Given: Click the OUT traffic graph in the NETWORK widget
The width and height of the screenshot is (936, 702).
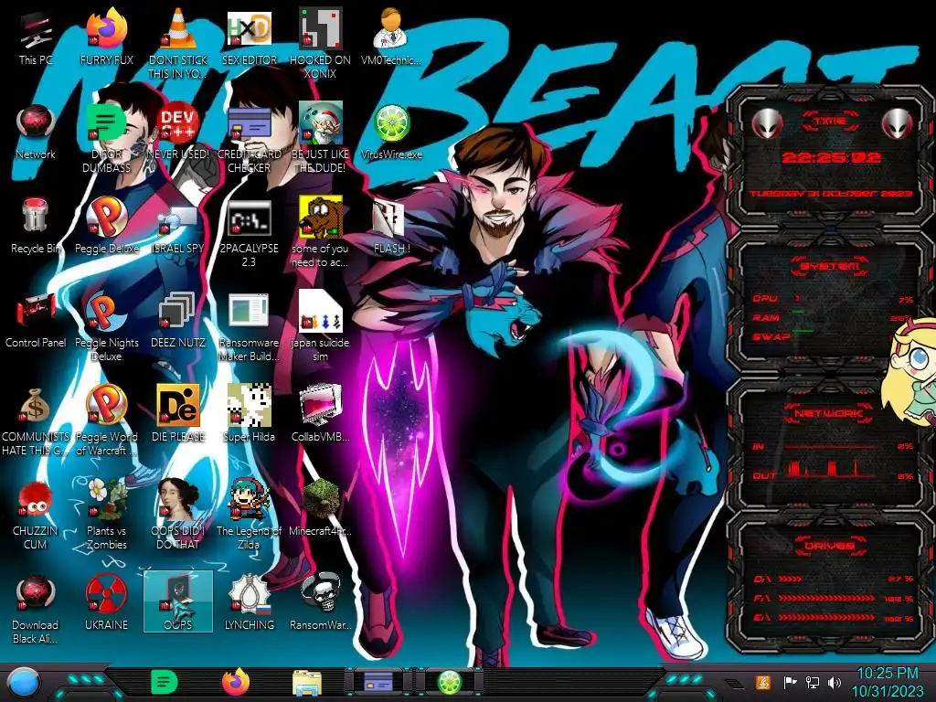Looking at the screenshot, I should (833, 469).
